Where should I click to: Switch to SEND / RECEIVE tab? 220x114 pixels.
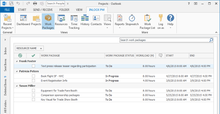click(43, 10)
